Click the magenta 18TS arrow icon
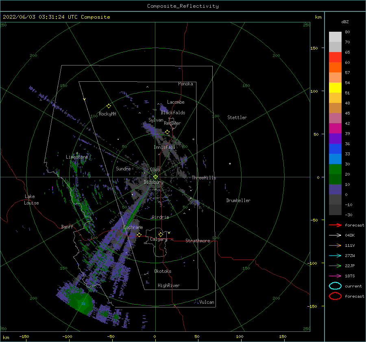The height and width of the screenshot is (342, 366). (x=335, y=276)
